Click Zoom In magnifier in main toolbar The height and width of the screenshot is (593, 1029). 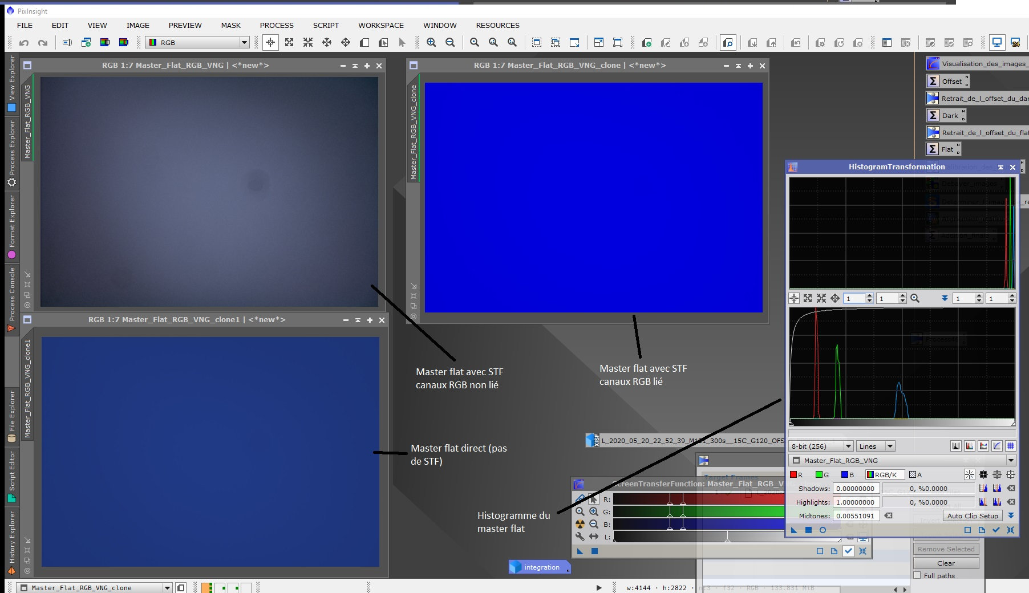(x=431, y=42)
